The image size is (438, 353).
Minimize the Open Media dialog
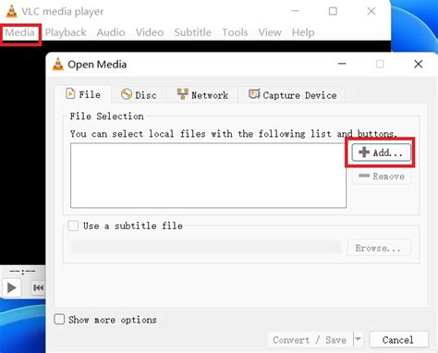click(x=342, y=64)
